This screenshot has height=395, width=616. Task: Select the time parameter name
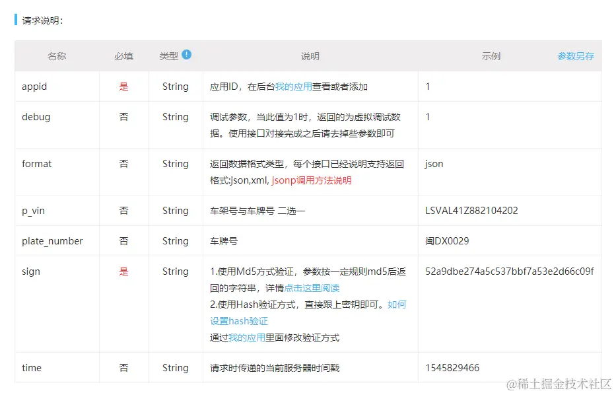pos(32,368)
